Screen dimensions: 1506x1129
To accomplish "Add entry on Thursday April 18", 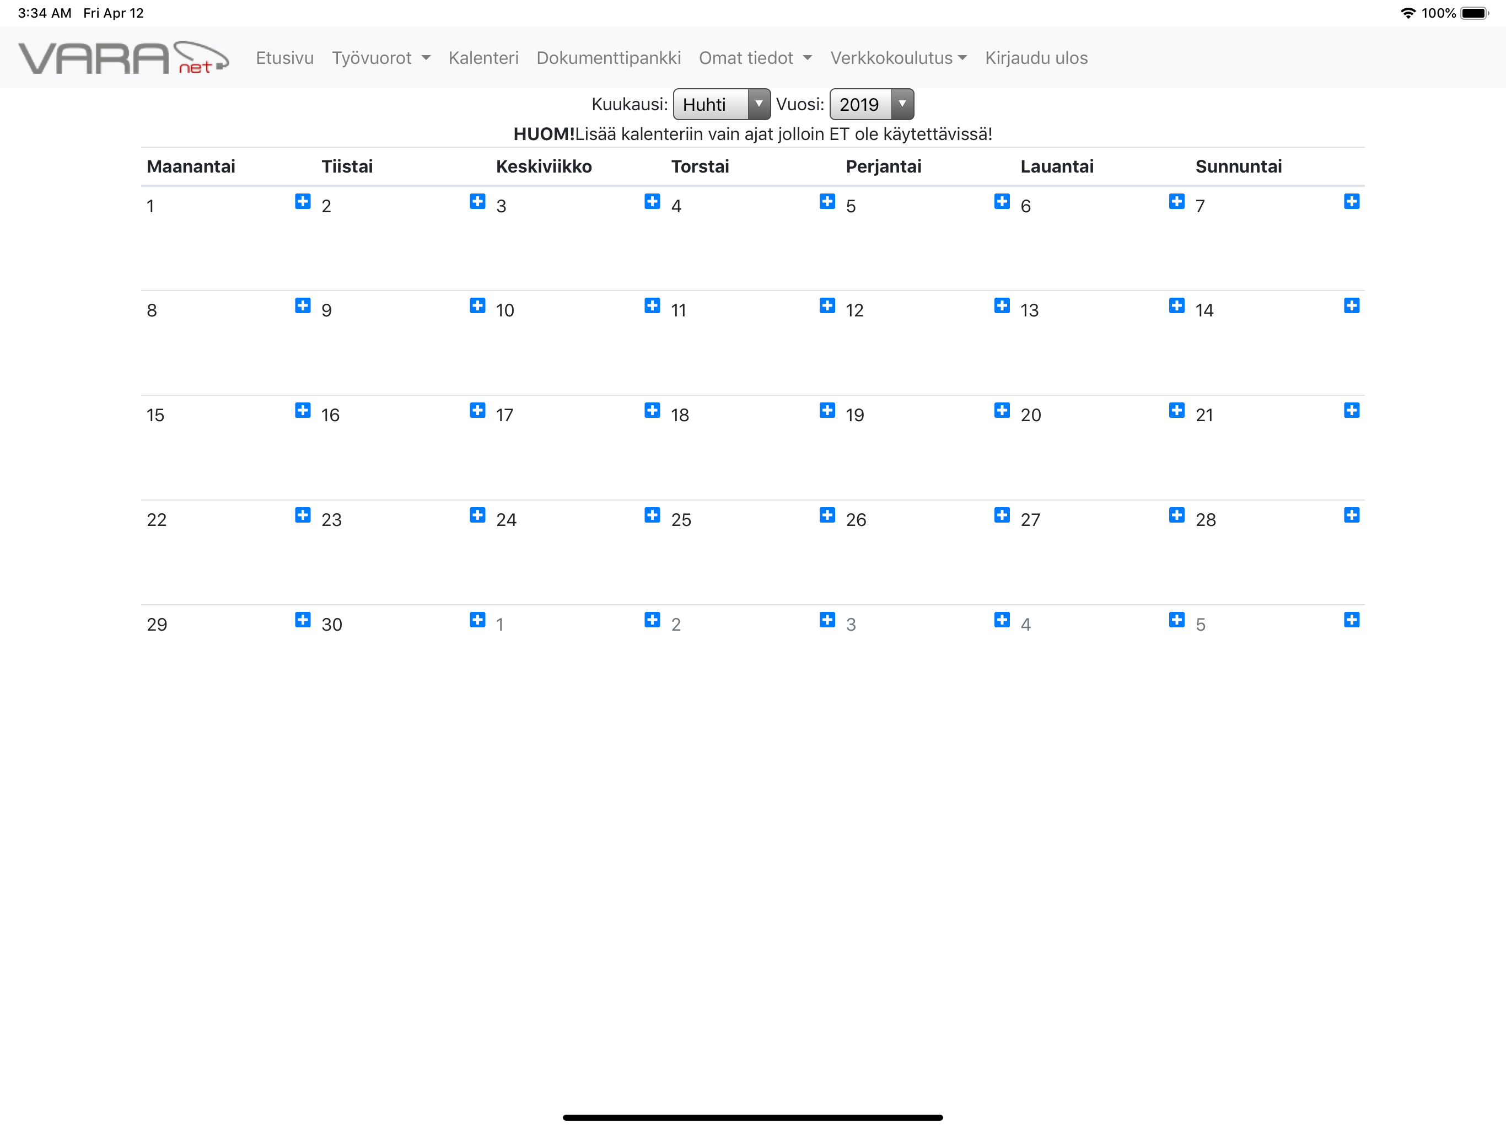I will tap(827, 410).
